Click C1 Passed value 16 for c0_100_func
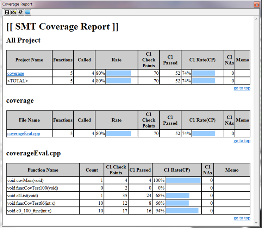262x229 pixels. click(x=149, y=211)
